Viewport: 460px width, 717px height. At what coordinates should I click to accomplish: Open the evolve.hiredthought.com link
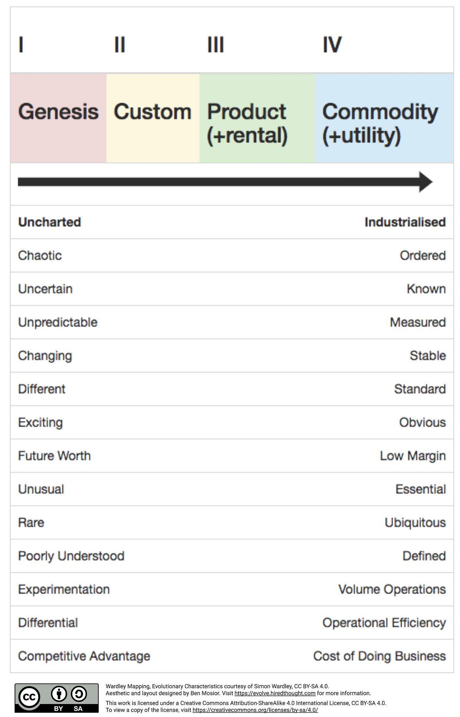(275, 693)
